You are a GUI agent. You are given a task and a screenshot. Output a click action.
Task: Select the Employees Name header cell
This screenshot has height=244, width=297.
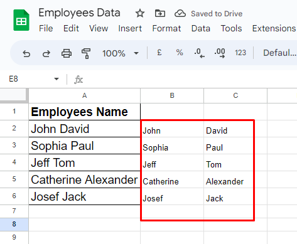point(84,112)
